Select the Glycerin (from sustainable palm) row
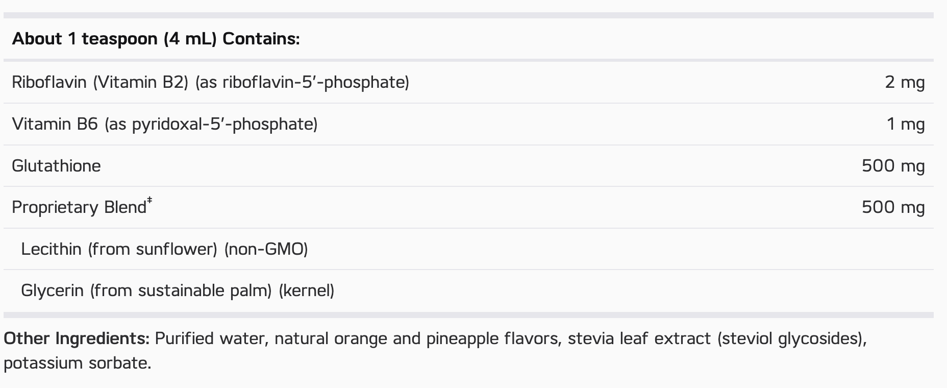This screenshot has width=947, height=388. click(x=468, y=290)
